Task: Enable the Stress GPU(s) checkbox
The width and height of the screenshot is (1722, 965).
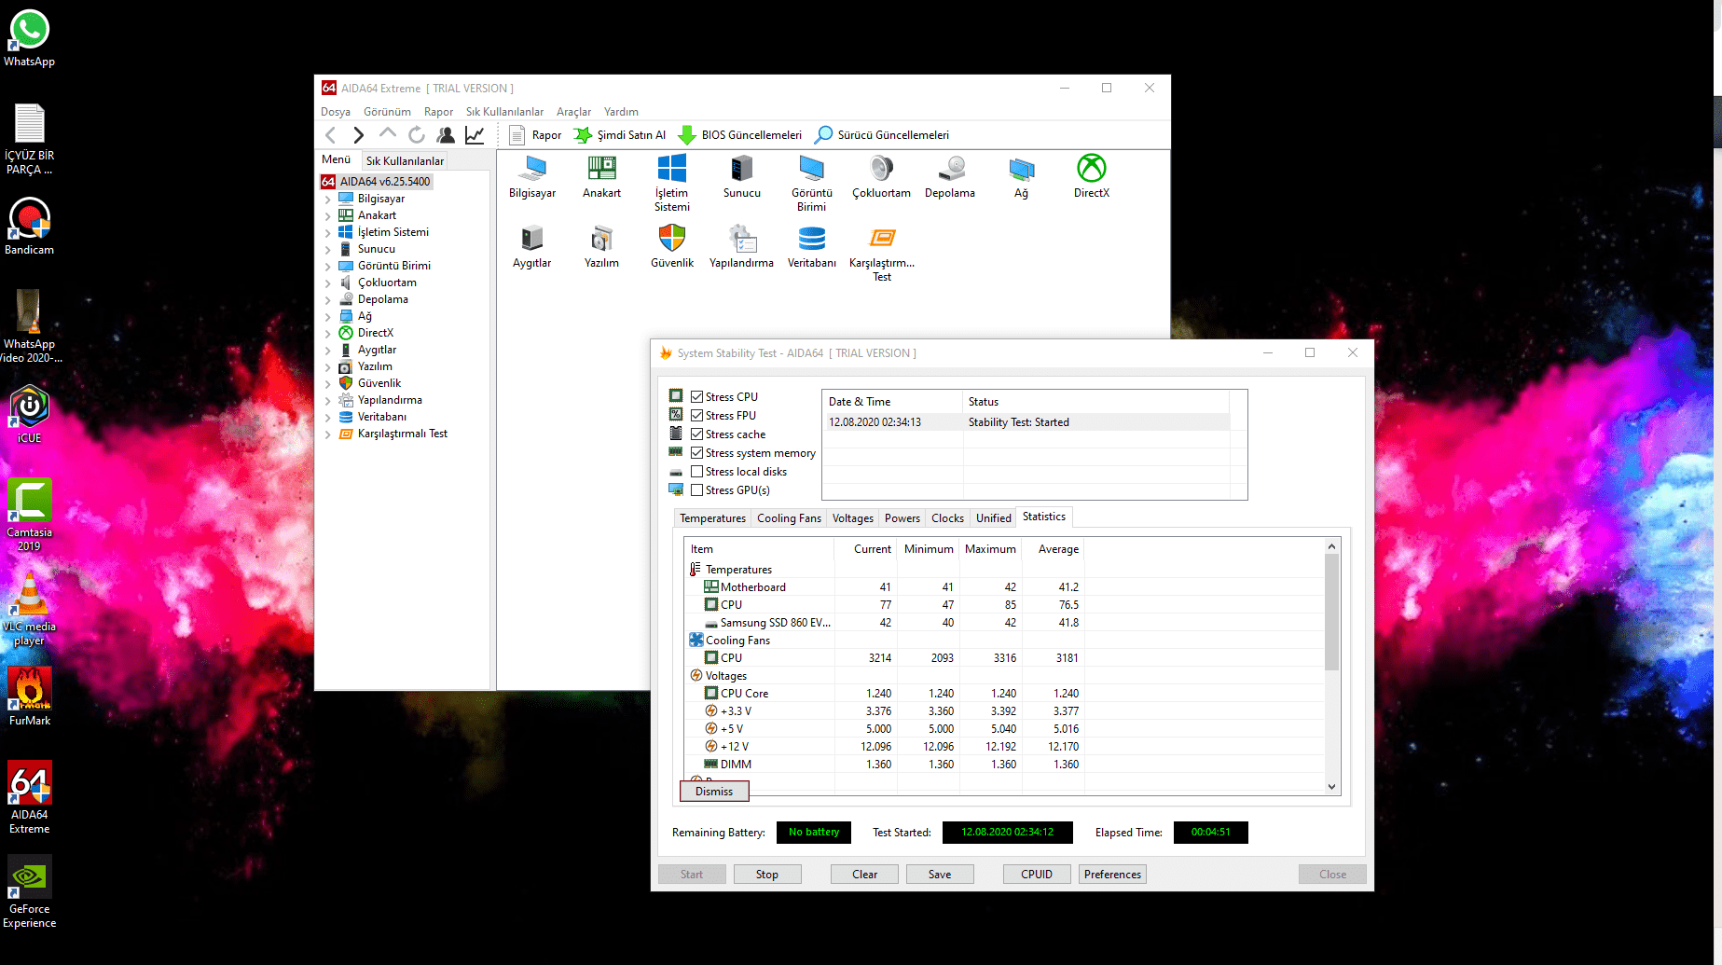Action: click(x=696, y=489)
